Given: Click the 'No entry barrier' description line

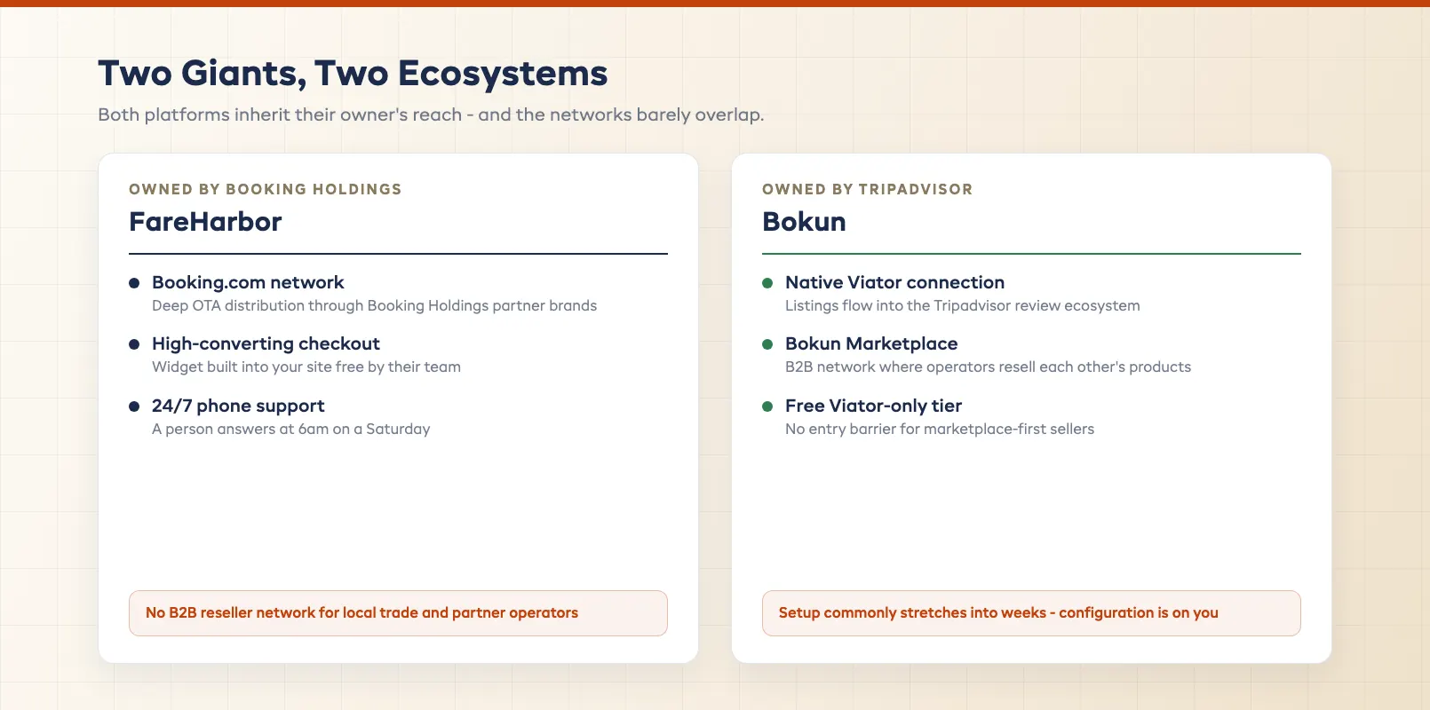Looking at the screenshot, I should click(x=940, y=429).
